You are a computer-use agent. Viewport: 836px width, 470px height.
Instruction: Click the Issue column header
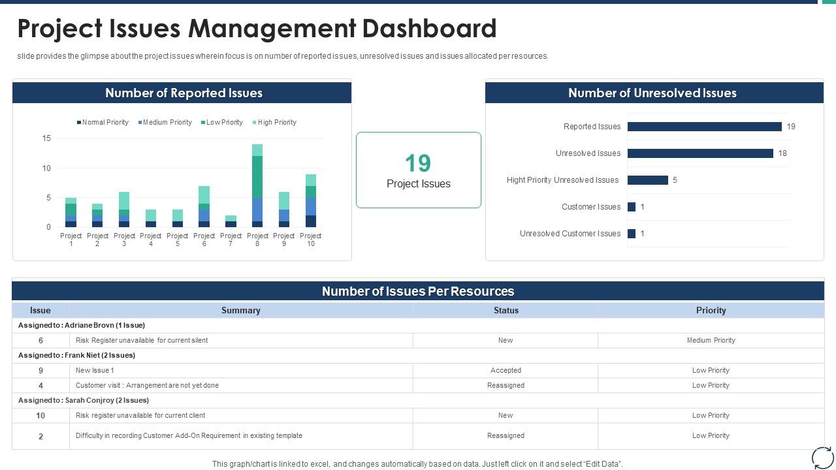40,310
